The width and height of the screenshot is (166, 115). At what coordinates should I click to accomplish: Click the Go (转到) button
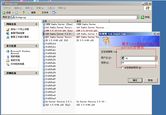tap(145, 17)
